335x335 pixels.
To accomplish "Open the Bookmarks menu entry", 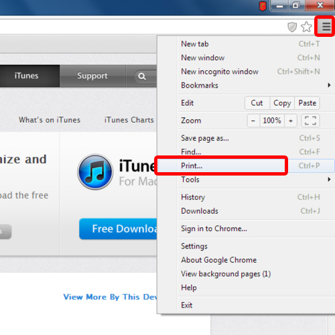I will tap(257, 85).
